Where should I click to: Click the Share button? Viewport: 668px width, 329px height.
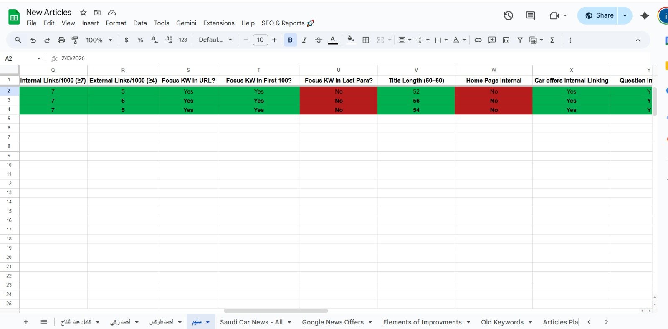click(599, 15)
